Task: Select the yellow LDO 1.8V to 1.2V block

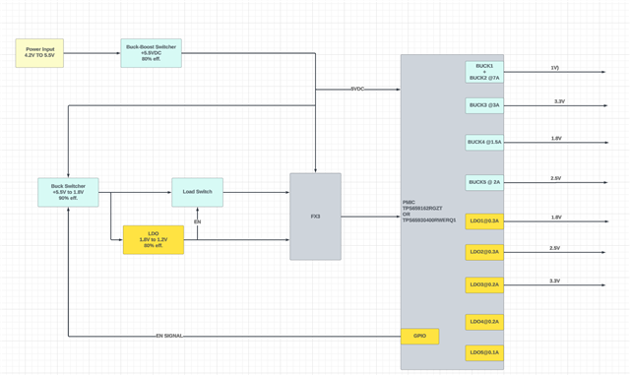Action: [x=154, y=240]
